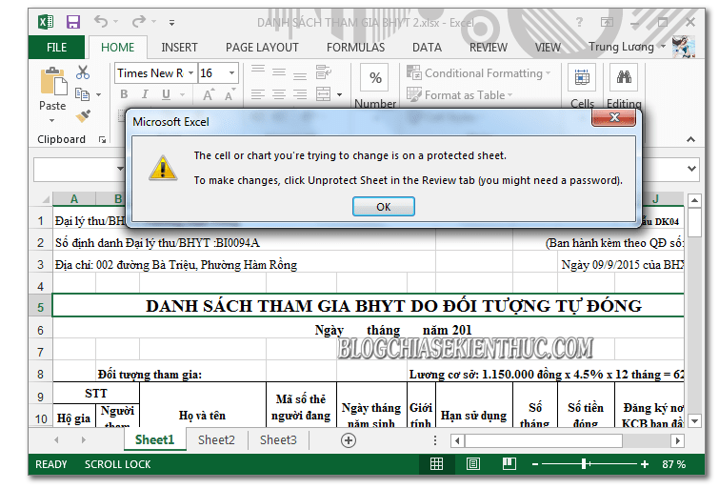Click the Ribbon Display Options icon
The width and height of the screenshot is (719, 489).
(607, 22)
